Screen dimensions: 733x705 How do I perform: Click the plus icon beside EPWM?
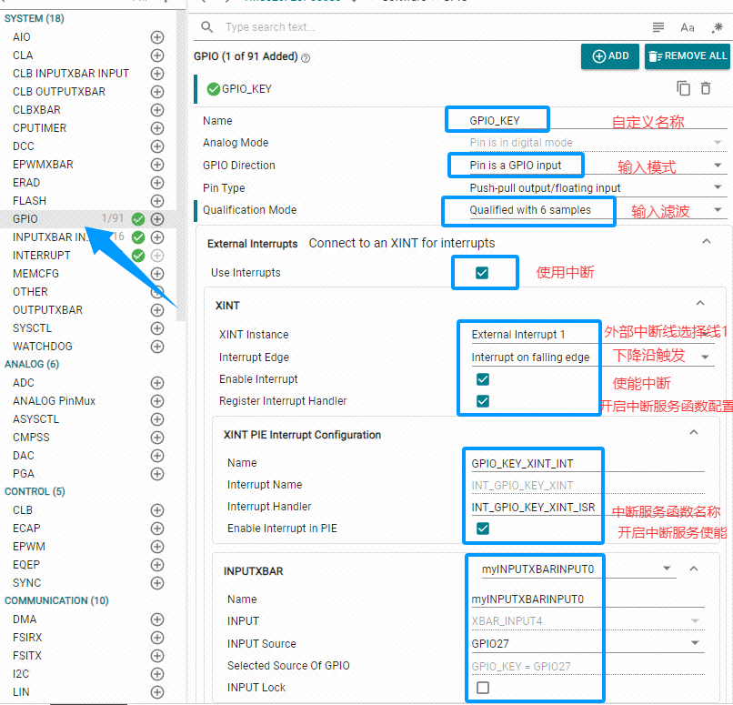pos(157,547)
